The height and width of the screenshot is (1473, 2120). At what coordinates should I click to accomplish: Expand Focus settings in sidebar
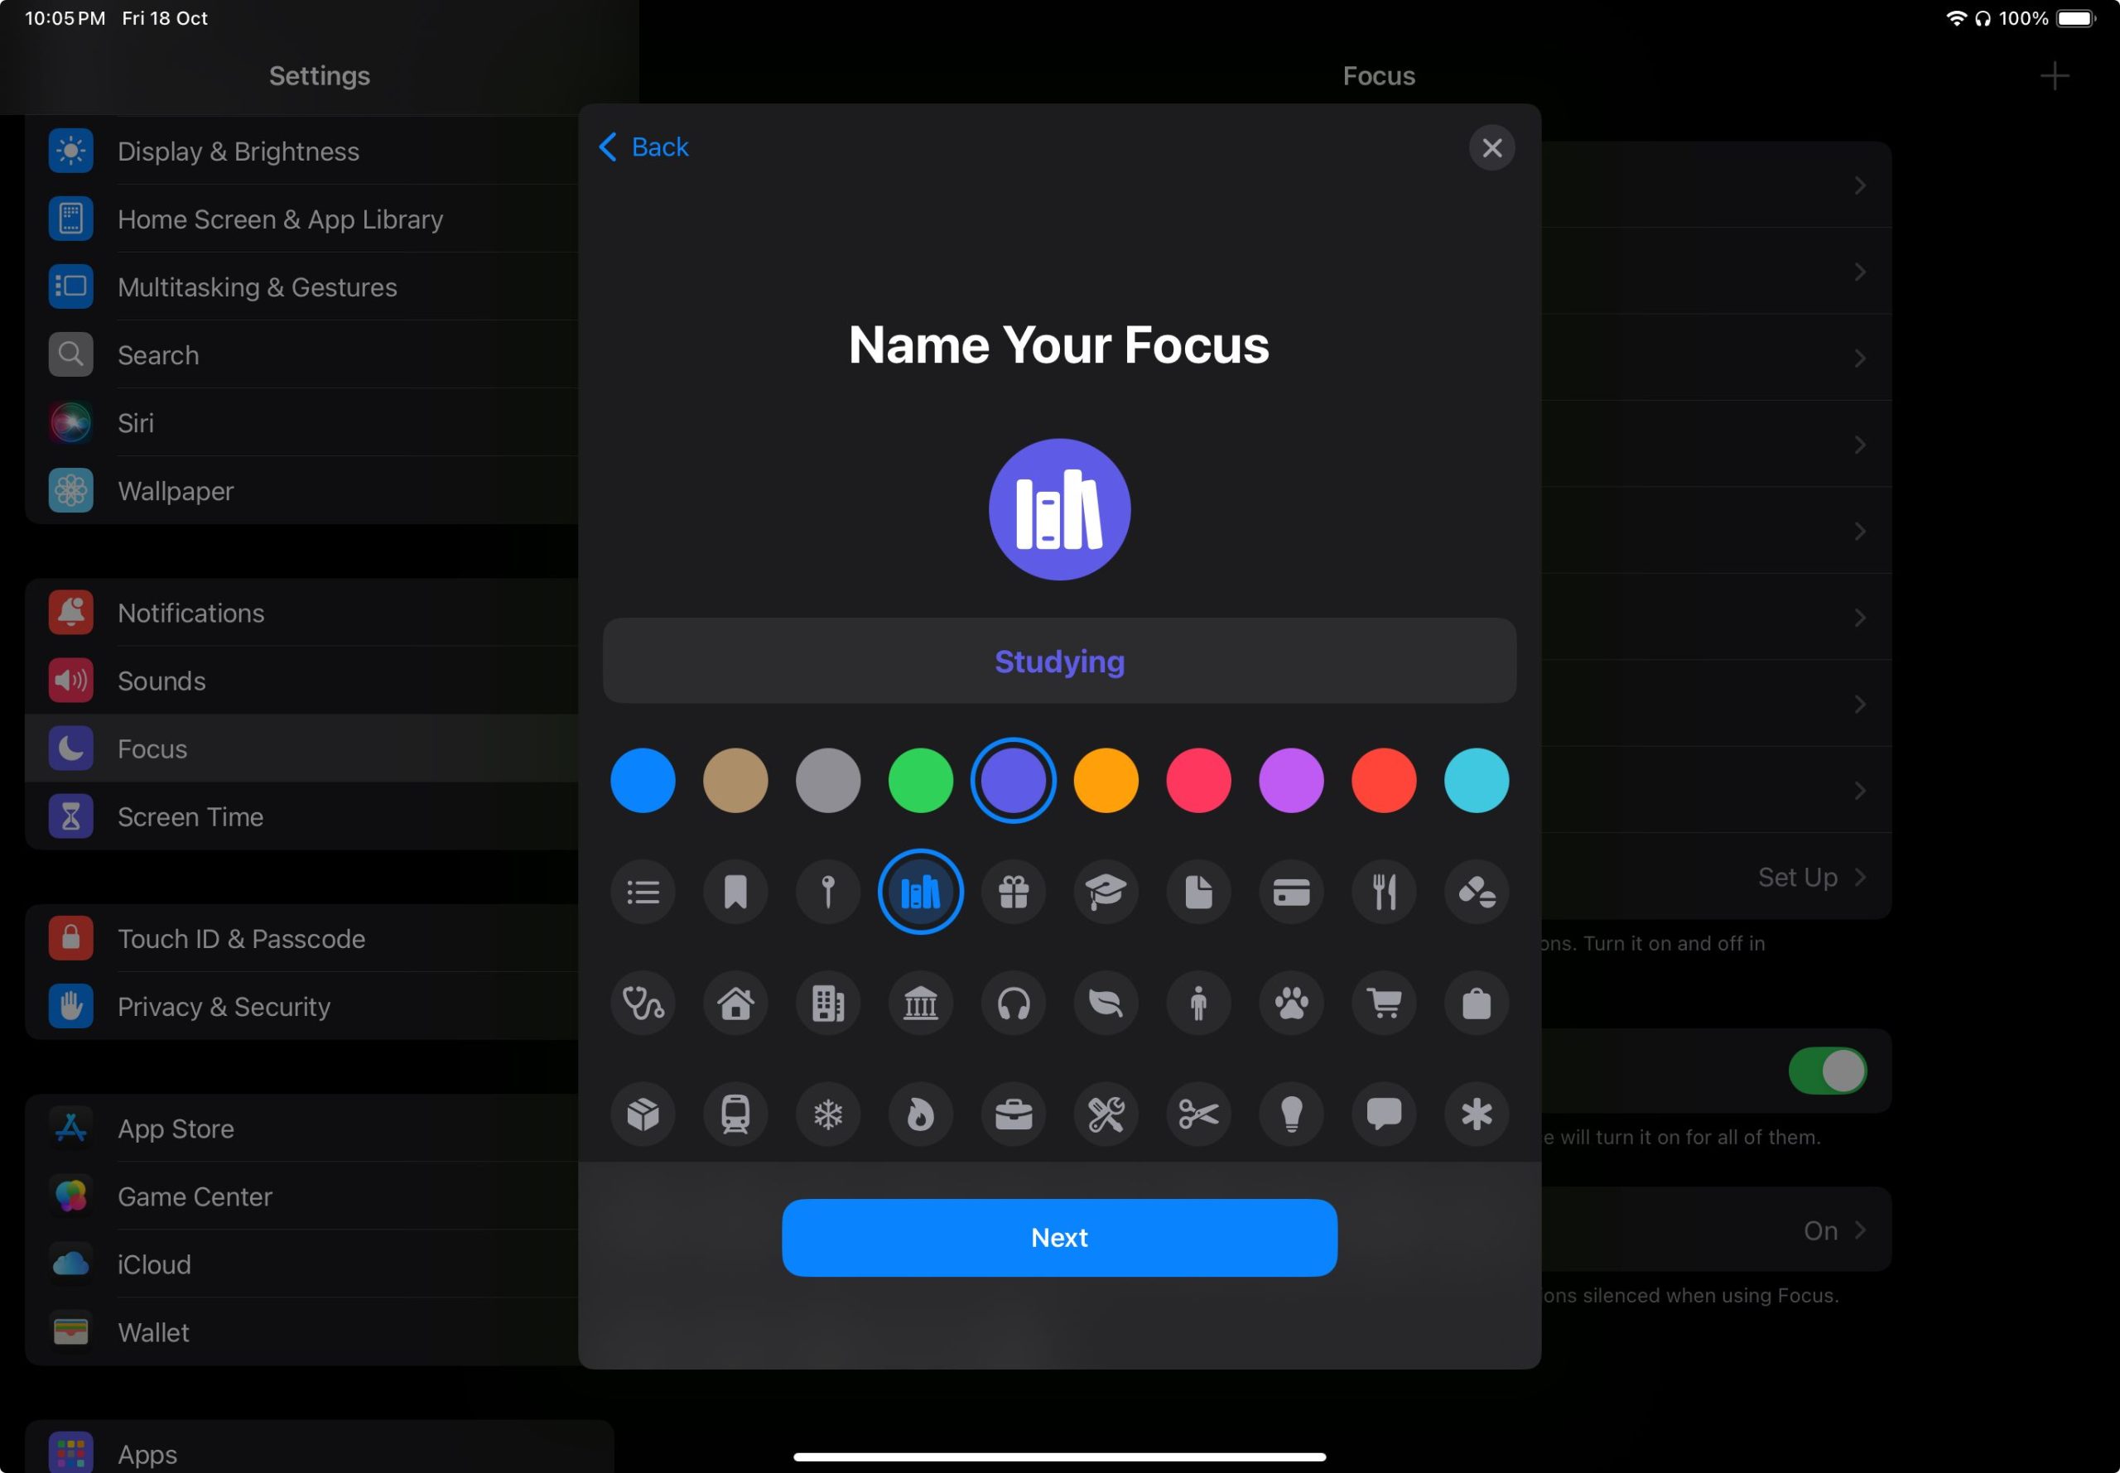pos(152,749)
